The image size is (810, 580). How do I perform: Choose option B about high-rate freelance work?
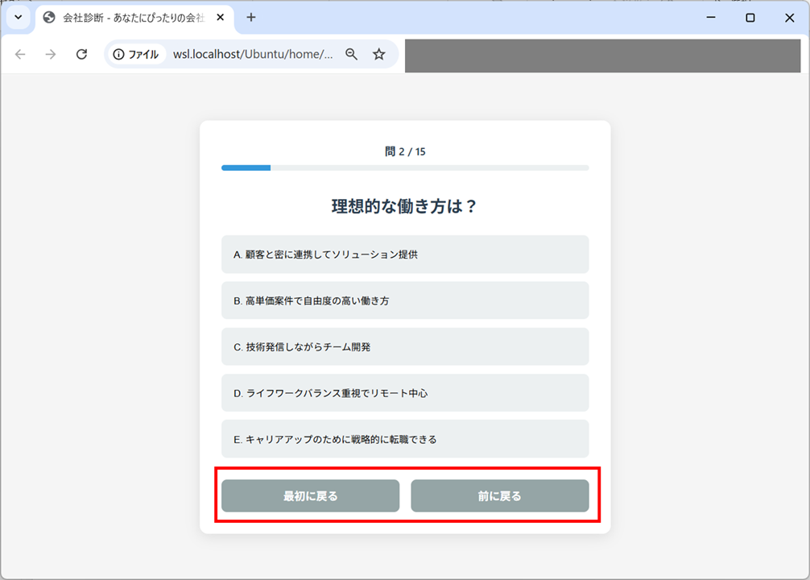405,300
